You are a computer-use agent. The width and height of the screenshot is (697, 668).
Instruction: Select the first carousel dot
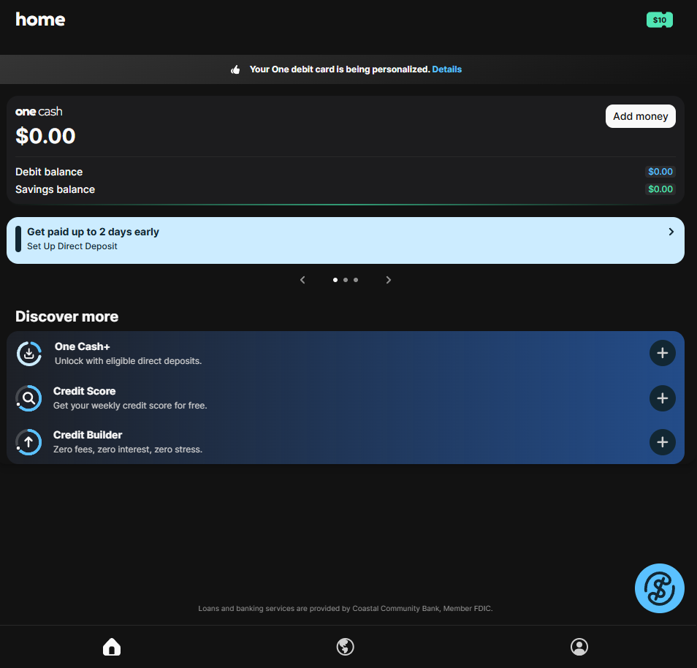(335, 280)
